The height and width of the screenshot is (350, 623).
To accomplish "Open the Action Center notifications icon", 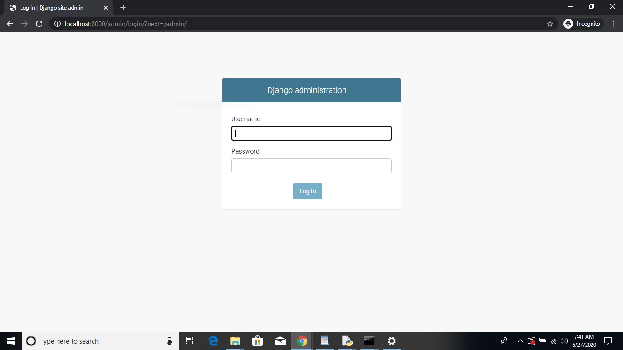I will pyautogui.click(x=607, y=341).
